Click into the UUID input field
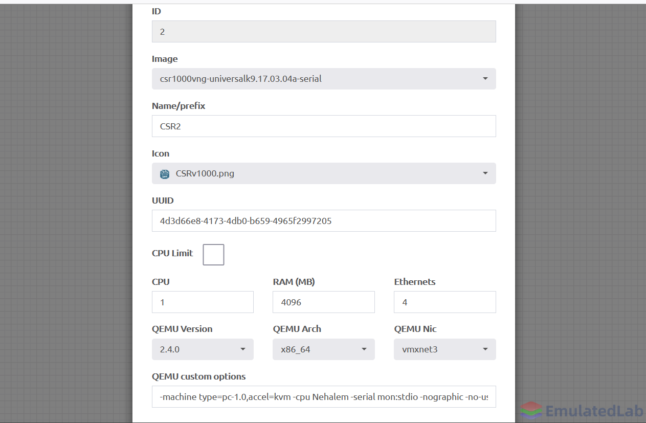The height and width of the screenshot is (423, 646). click(x=324, y=220)
